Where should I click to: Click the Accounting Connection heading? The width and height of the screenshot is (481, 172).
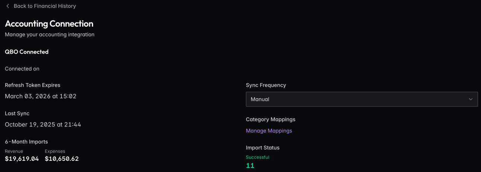pyautogui.click(x=49, y=24)
